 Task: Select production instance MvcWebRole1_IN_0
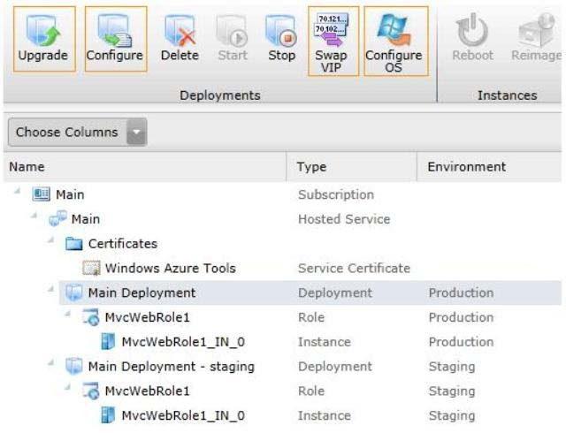pyautogui.click(x=183, y=342)
